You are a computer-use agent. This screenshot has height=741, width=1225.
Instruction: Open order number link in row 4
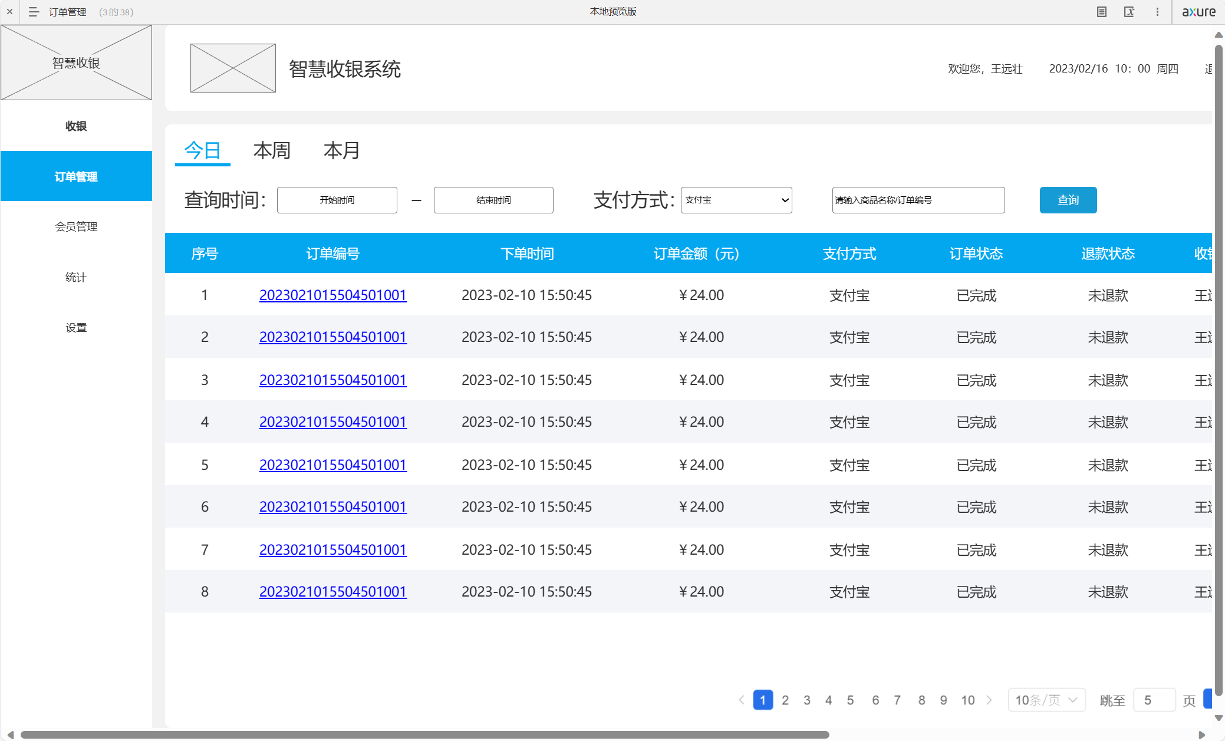pos(333,421)
